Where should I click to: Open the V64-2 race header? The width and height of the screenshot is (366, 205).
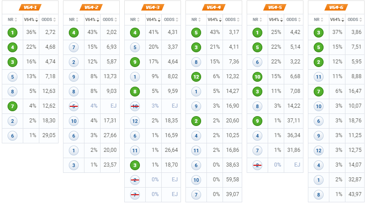91,8
